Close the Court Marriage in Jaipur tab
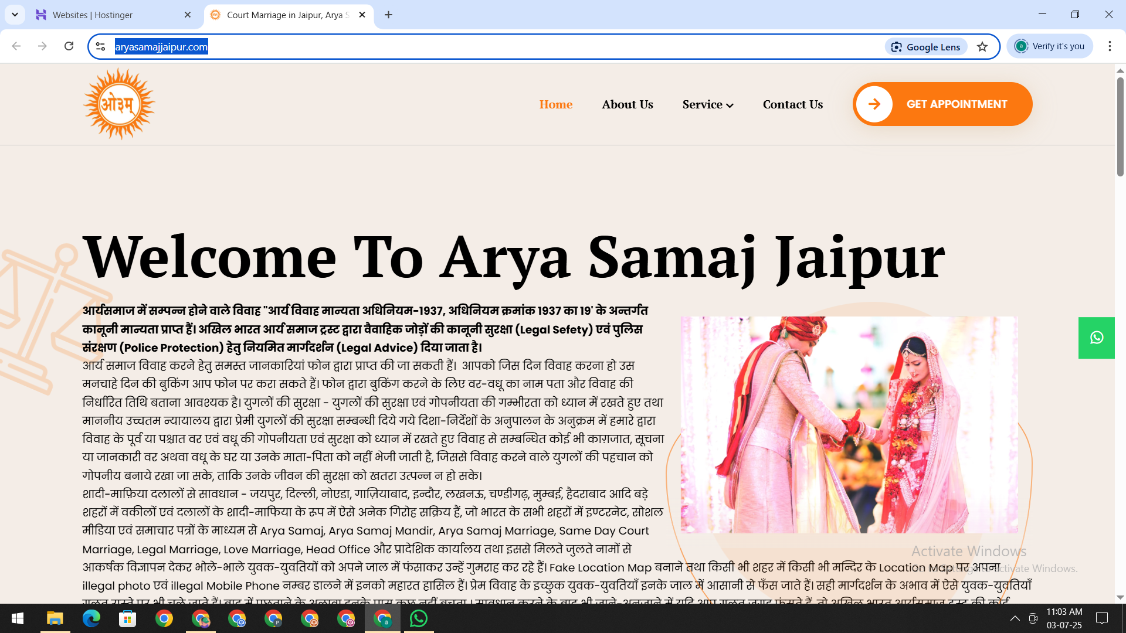 [362, 15]
